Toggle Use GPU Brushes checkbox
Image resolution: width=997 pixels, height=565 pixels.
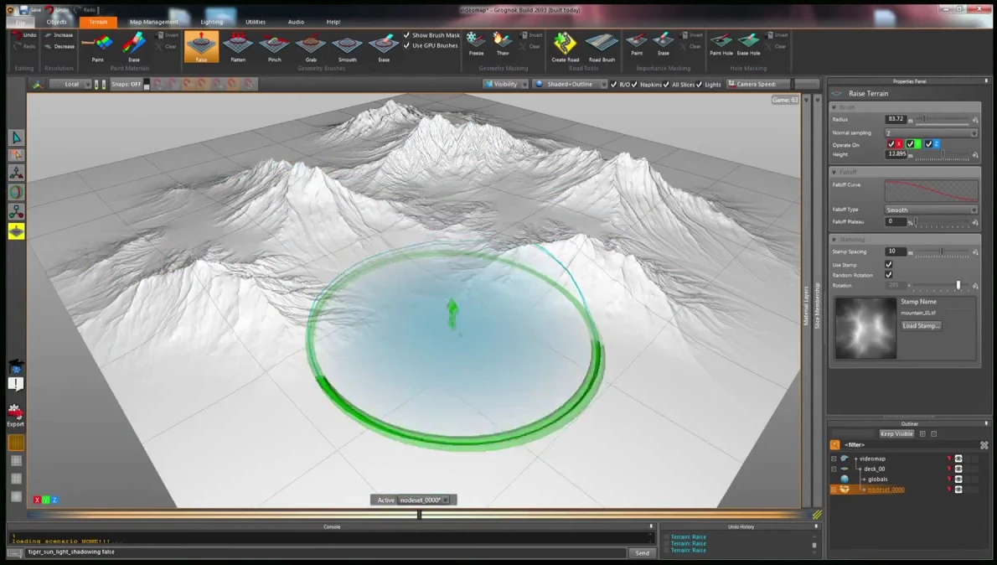(406, 46)
